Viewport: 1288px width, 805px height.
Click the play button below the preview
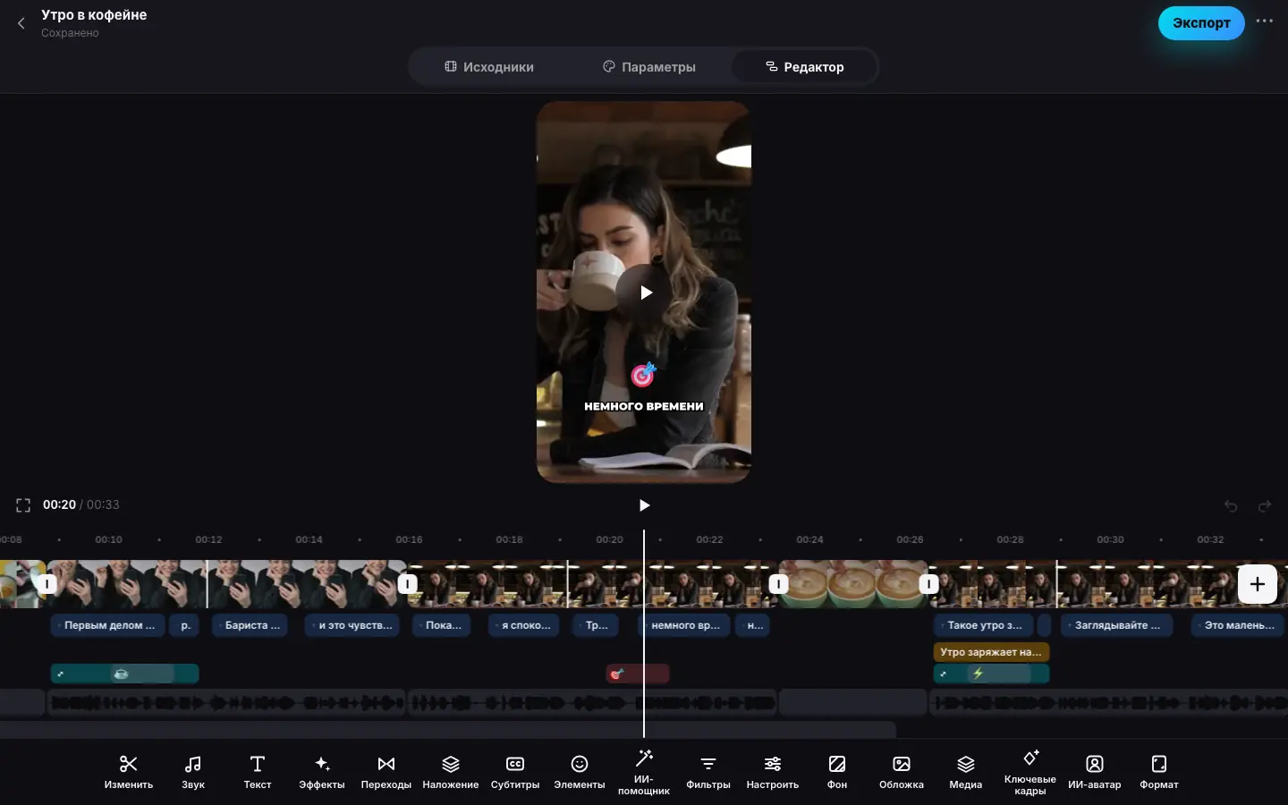644,505
